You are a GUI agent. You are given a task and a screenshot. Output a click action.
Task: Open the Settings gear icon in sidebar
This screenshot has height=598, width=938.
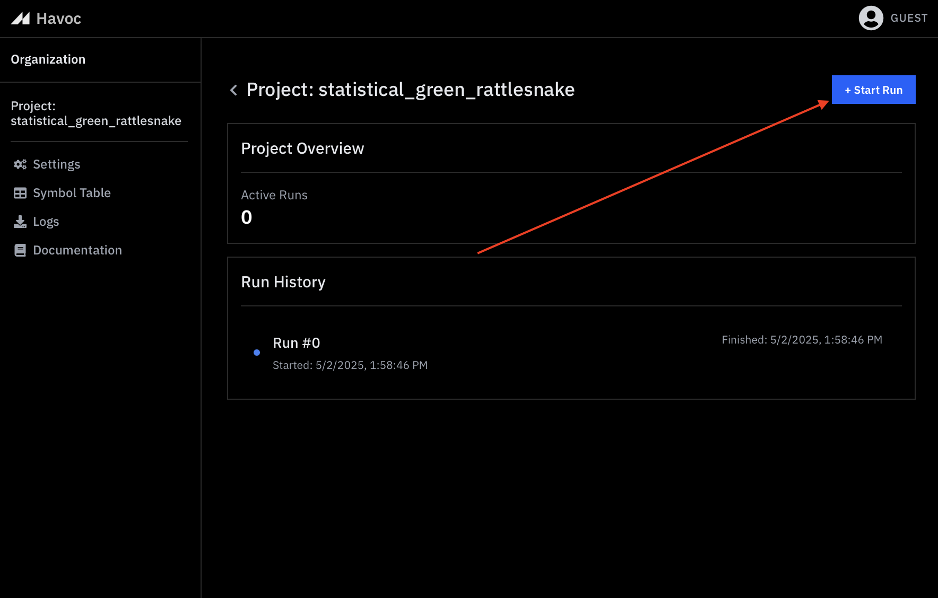pyautogui.click(x=20, y=164)
